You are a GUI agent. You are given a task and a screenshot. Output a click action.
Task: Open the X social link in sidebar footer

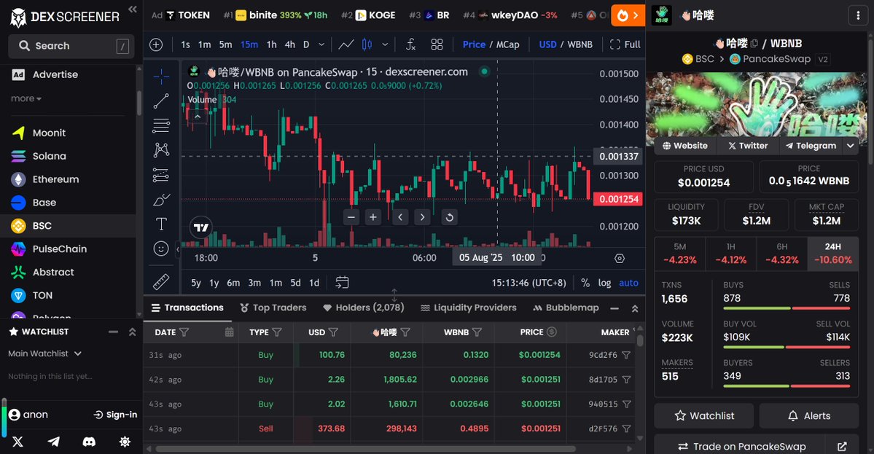(17, 442)
